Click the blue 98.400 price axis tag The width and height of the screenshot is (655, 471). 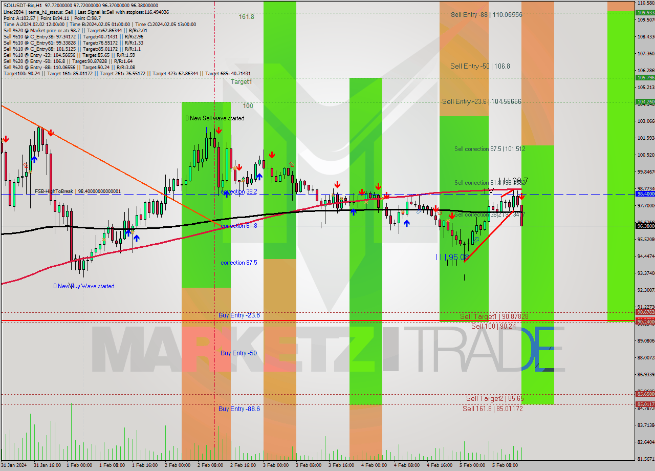(x=645, y=194)
